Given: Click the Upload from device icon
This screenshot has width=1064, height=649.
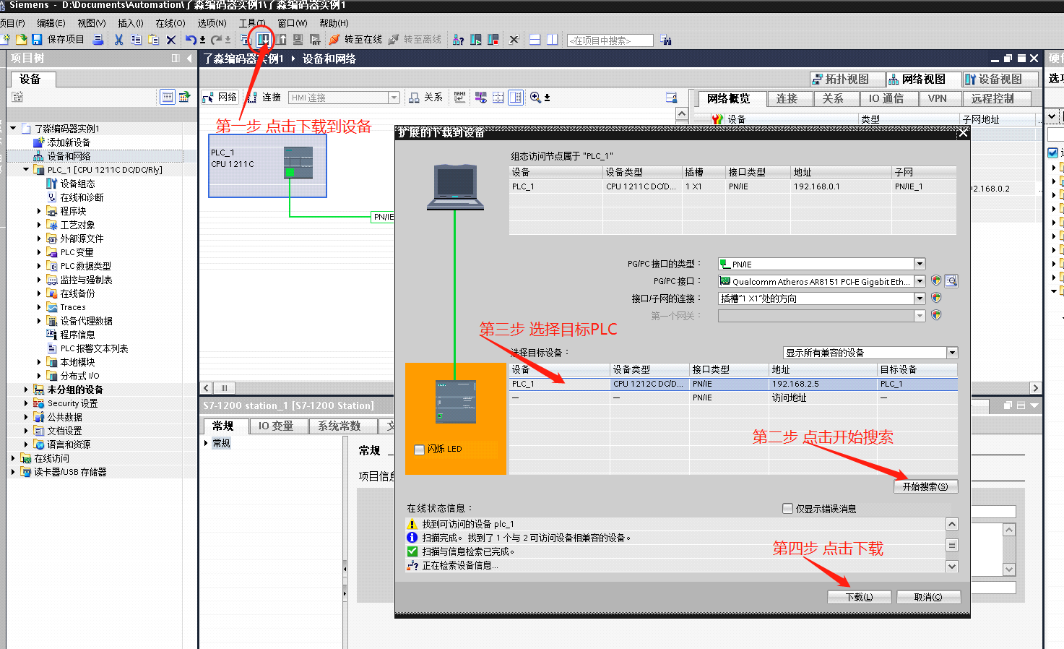Looking at the screenshot, I should point(281,40).
